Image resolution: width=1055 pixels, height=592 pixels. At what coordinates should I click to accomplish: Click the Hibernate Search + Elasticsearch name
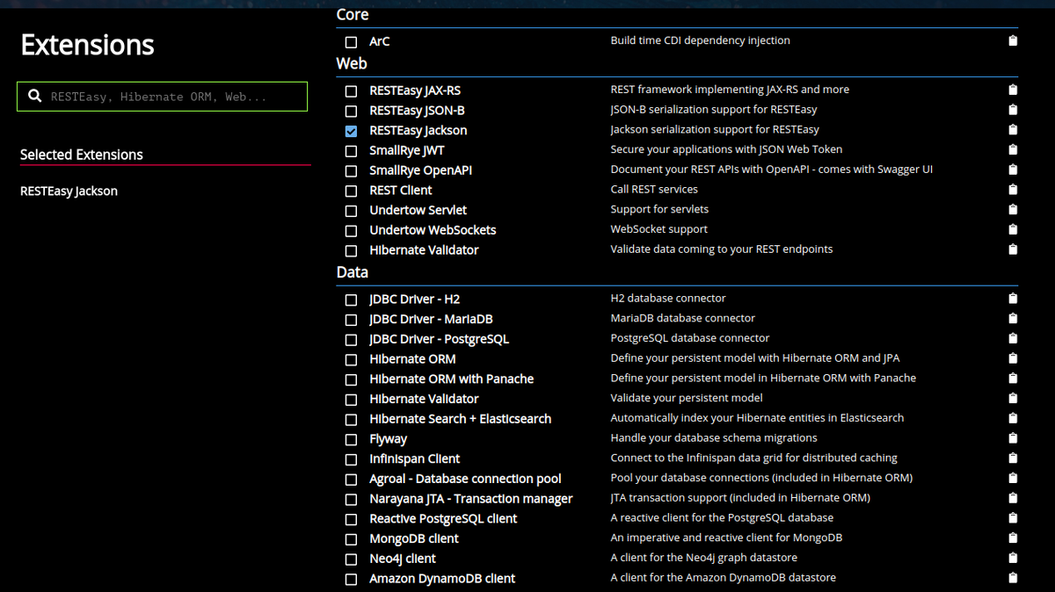coord(460,419)
